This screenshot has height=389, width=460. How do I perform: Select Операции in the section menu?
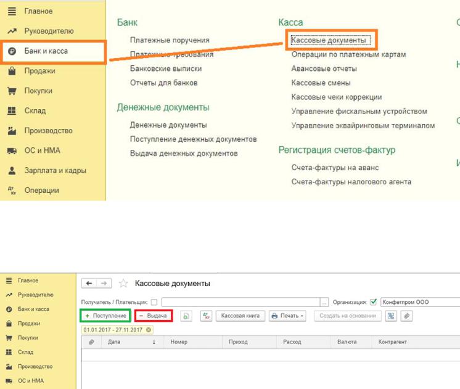click(41, 190)
